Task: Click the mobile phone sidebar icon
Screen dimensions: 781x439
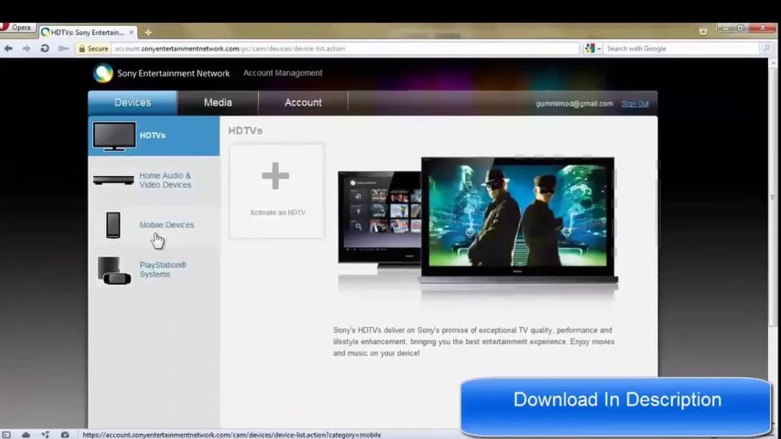Action: [x=113, y=225]
